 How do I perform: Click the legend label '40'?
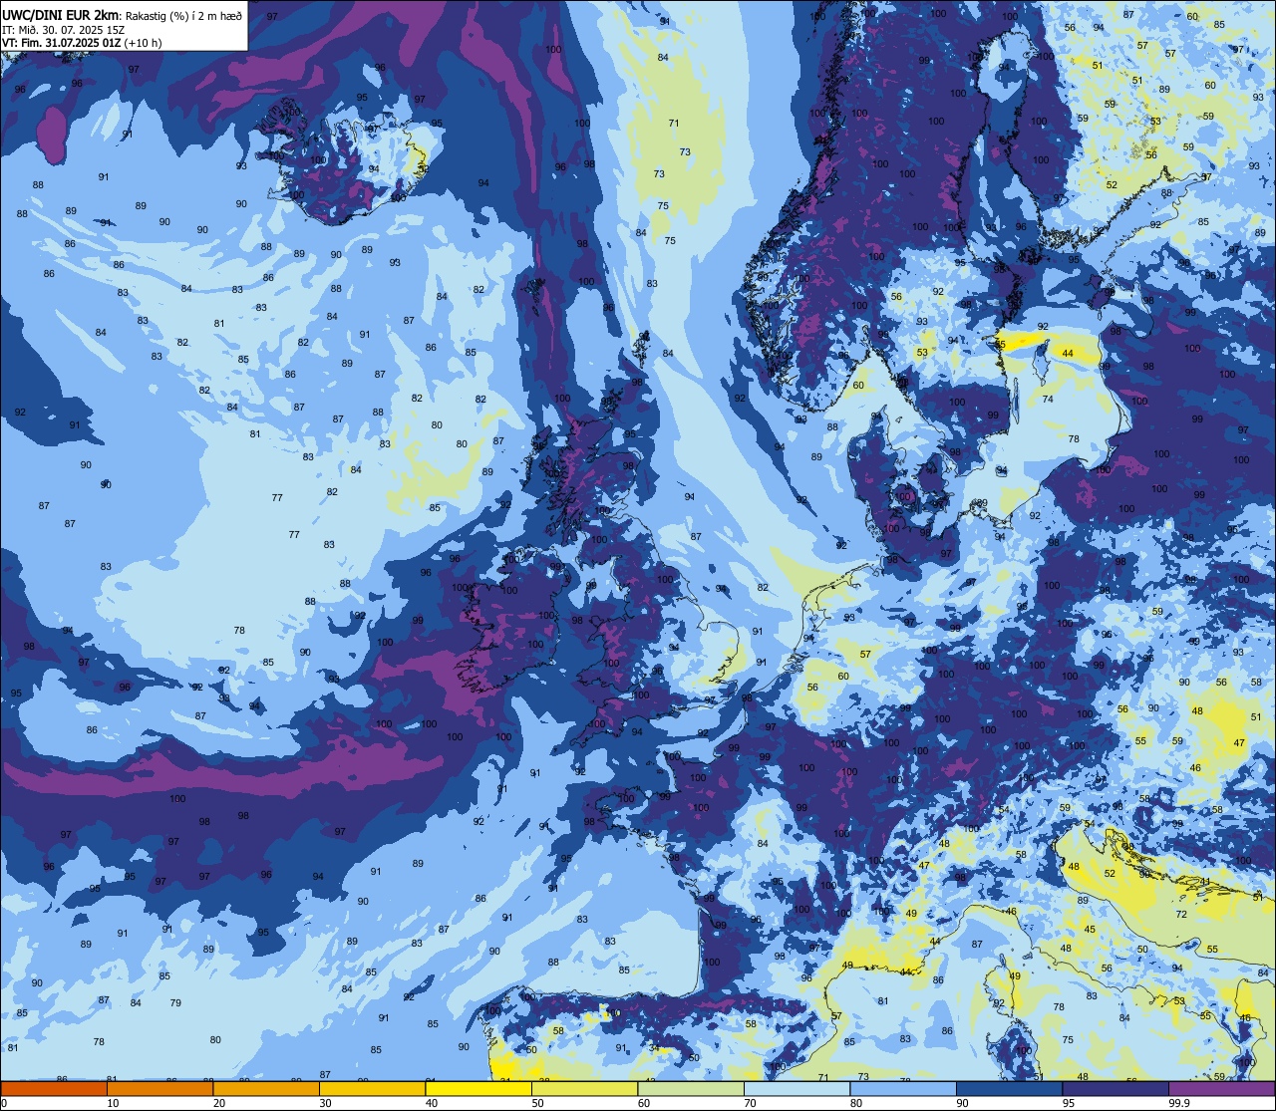[x=432, y=1103]
